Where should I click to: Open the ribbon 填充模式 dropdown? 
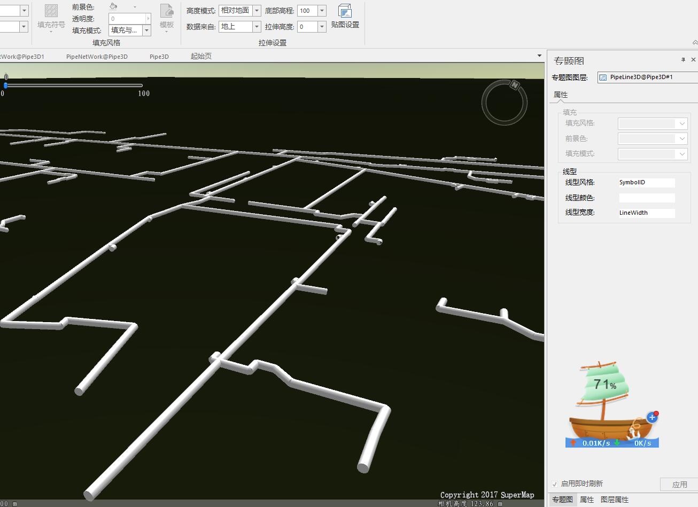147,30
